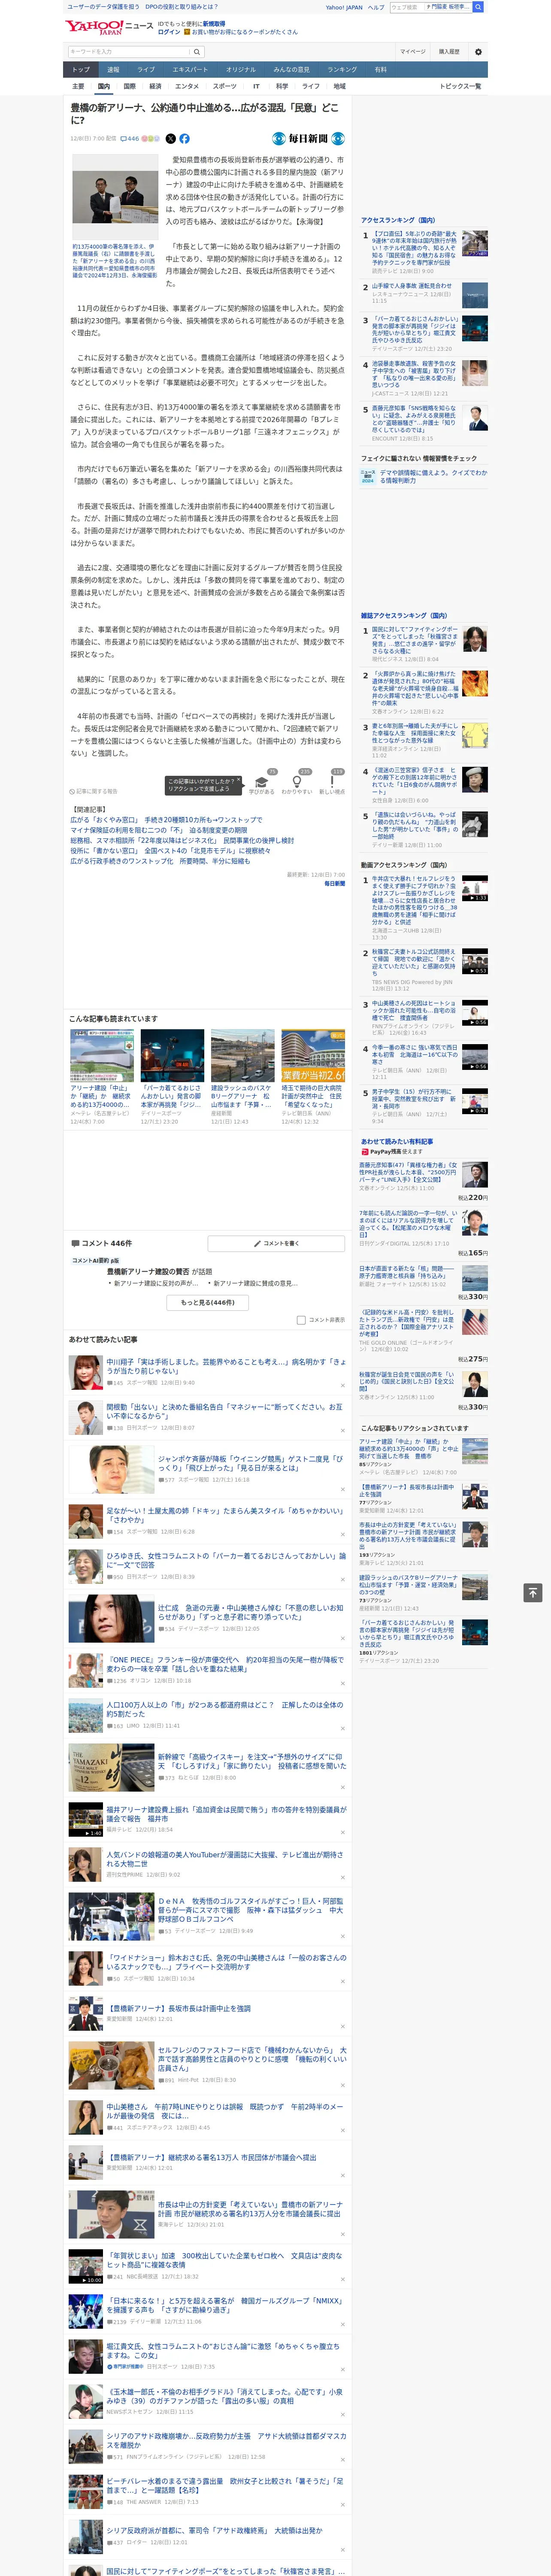
Task: Share article on X
Action: pos(170,139)
